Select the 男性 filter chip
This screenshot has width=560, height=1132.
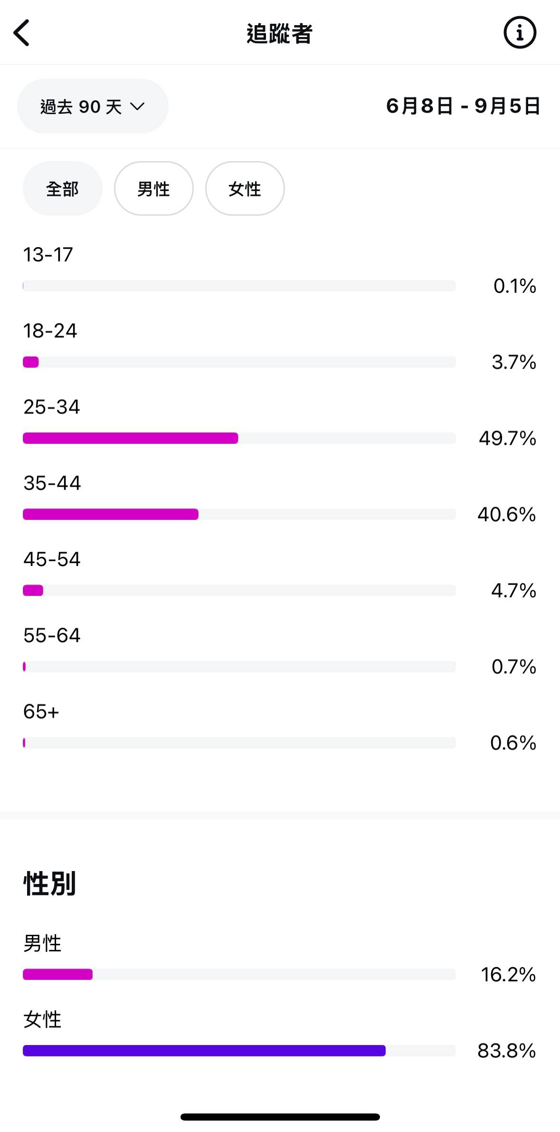click(x=153, y=189)
